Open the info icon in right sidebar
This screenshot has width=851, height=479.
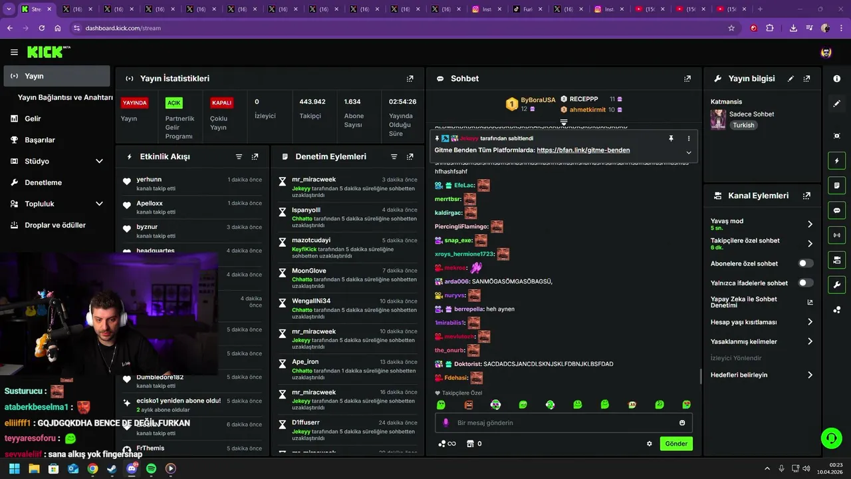click(x=836, y=79)
